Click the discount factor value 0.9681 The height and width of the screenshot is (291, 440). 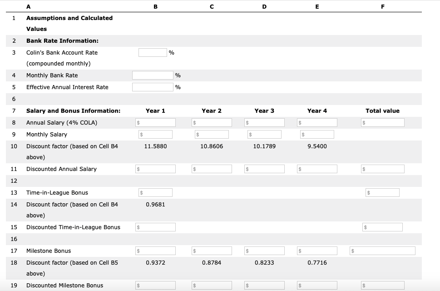pos(155,205)
